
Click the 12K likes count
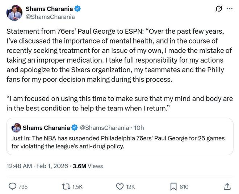point(130,187)
